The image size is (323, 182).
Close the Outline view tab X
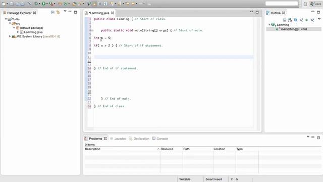coord(284,13)
